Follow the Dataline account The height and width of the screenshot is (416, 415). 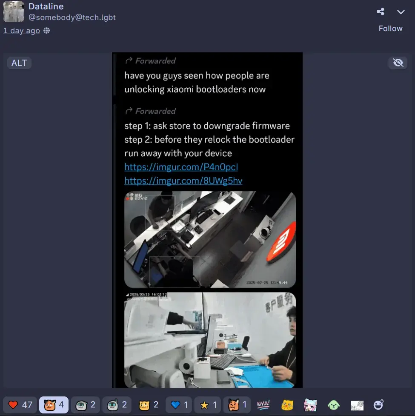[x=390, y=29]
